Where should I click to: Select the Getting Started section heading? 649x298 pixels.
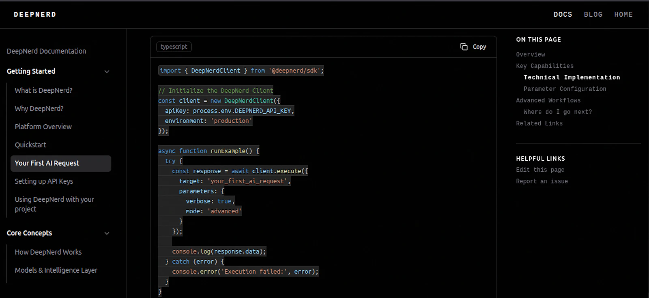[x=31, y=71]
